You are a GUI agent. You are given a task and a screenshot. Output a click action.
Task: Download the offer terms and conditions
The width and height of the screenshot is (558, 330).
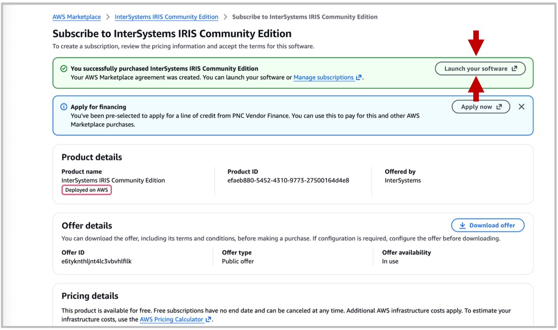pos(487,225)
